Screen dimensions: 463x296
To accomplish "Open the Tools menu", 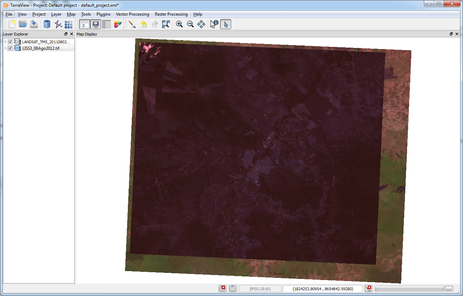I will click(x=86, y=14).
